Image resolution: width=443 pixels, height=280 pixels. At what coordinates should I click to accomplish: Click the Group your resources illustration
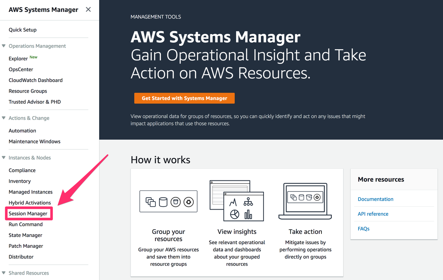tap(168, 201)
